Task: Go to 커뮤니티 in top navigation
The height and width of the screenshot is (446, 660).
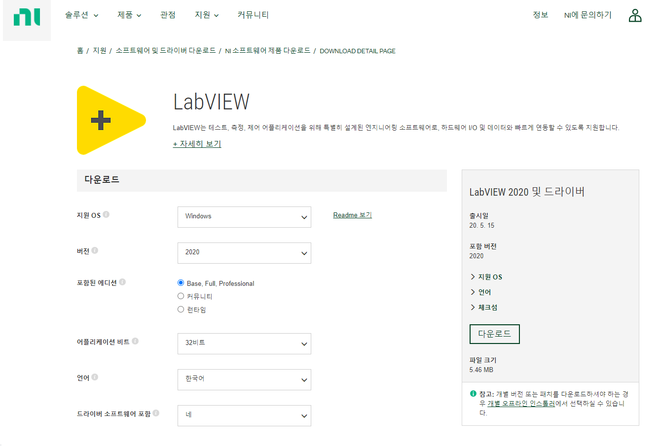Action: [x=253, y=15]
